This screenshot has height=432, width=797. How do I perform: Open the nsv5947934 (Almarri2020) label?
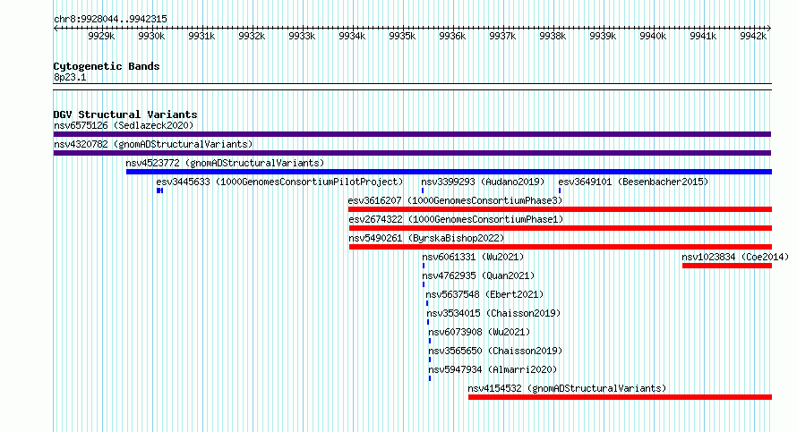click(x=493, y=369)
